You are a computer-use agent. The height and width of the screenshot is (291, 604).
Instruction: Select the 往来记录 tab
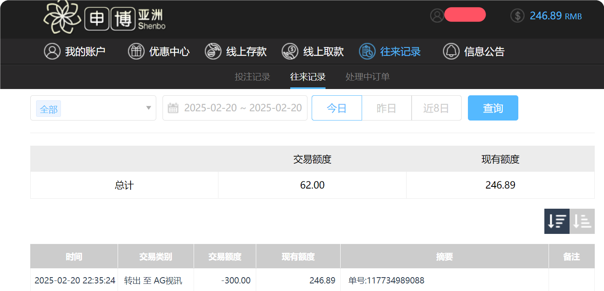(x=308, y=77)
